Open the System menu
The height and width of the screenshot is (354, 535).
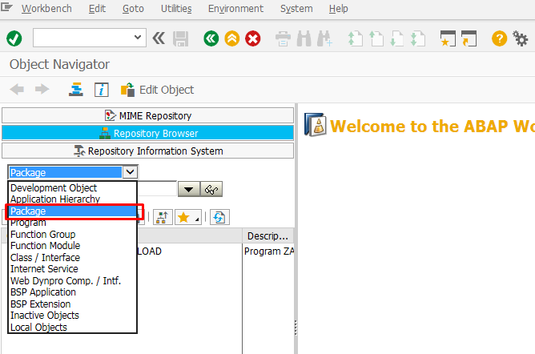[296, 9]
